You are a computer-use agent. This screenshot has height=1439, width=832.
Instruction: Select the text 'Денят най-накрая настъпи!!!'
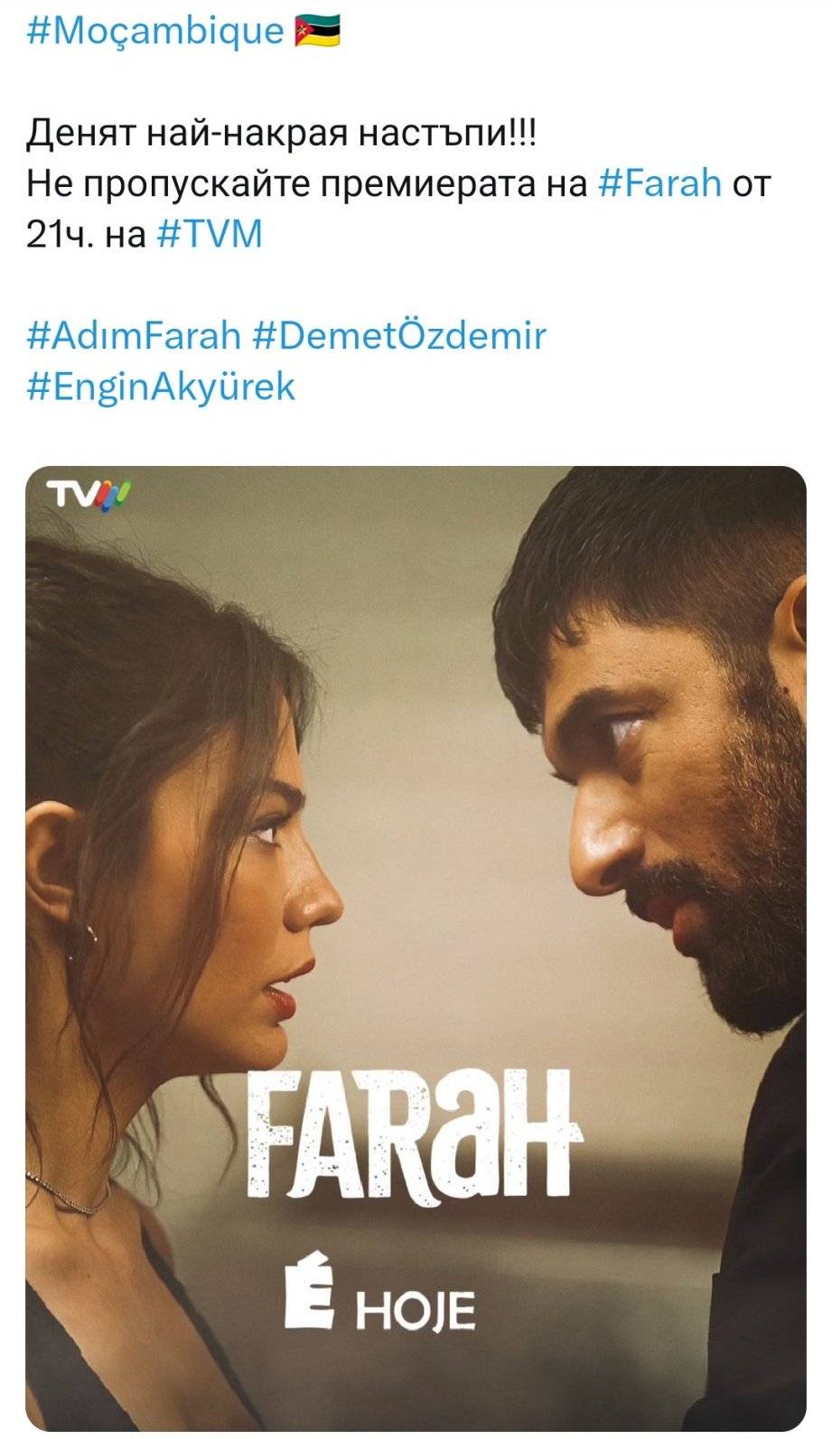tap(281, 133)
